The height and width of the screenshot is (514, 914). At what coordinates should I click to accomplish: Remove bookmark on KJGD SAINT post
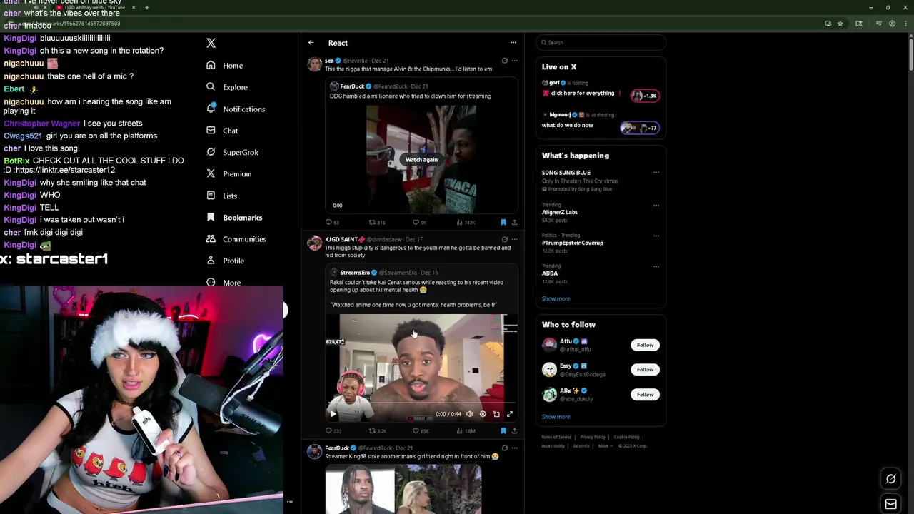[x=503, y=431]
